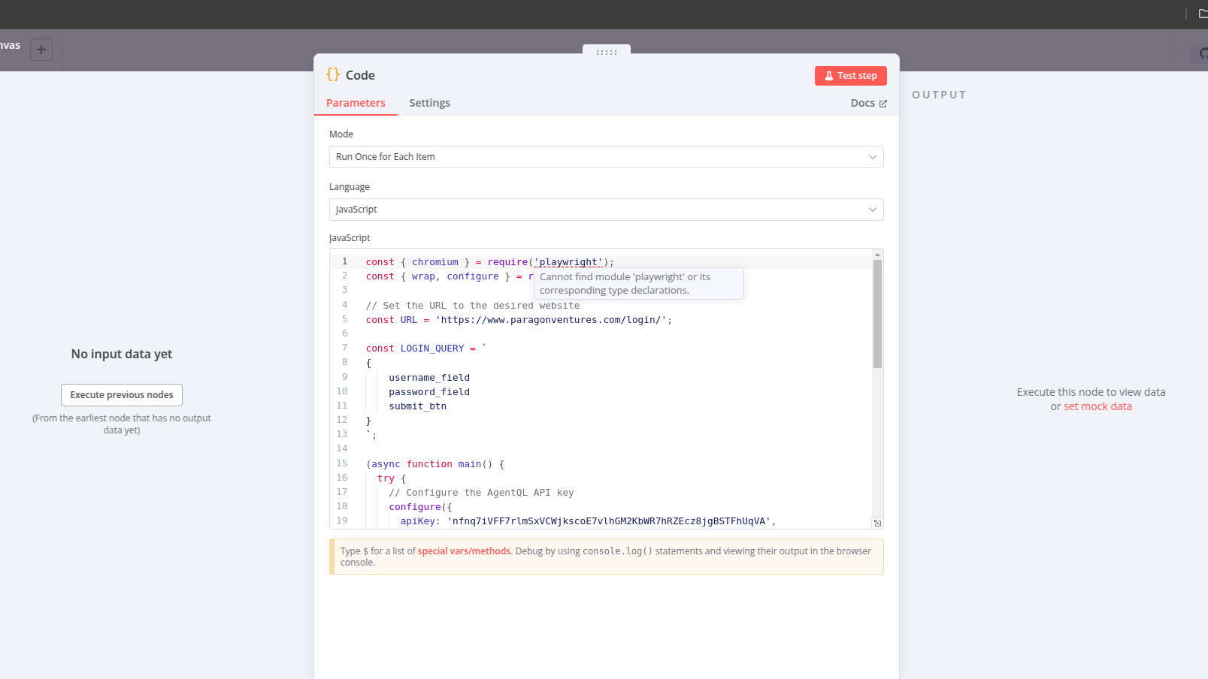Viewport: 1208px width, 679px height.
Task: Click the plus icon to add a canvas tab
Action: click(x=41, y=50)
